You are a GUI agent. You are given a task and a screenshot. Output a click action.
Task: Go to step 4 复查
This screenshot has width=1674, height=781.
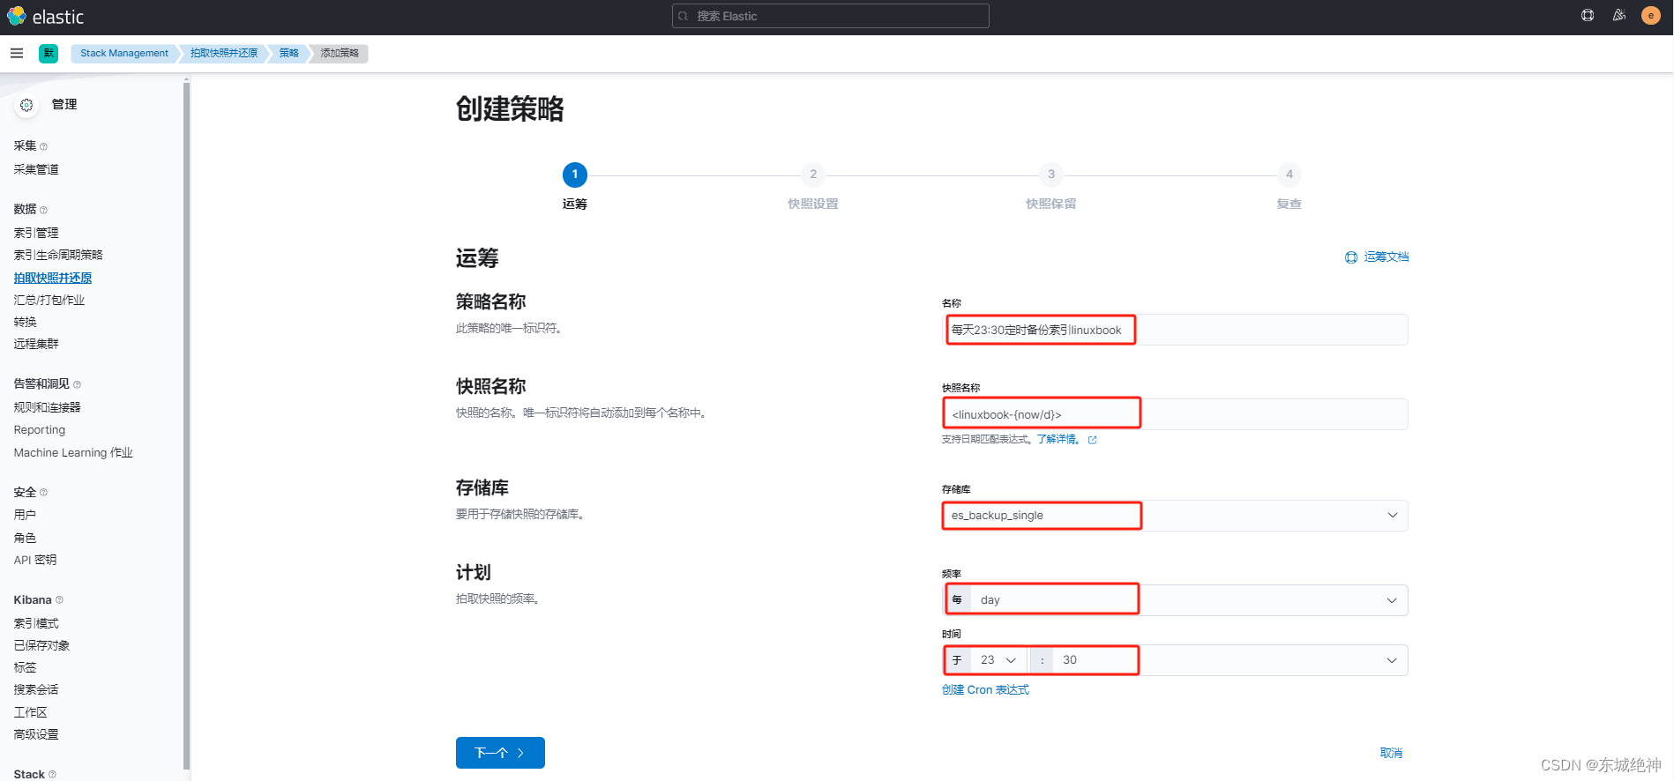pyautogui.click(x=1289, y=187)
